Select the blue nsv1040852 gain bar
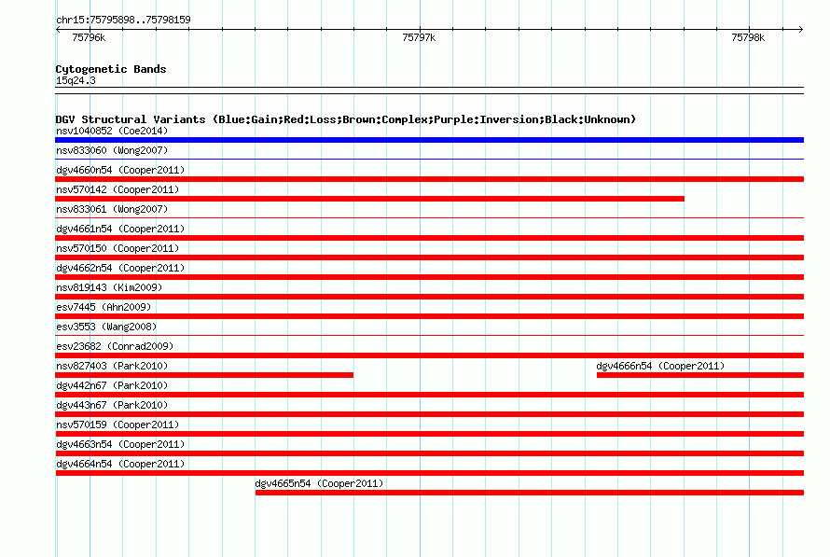The width and height of the screenshot is (830, 557). coord(429,140)
